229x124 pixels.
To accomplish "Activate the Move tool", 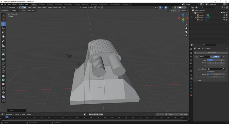I will tap(3, 24).
